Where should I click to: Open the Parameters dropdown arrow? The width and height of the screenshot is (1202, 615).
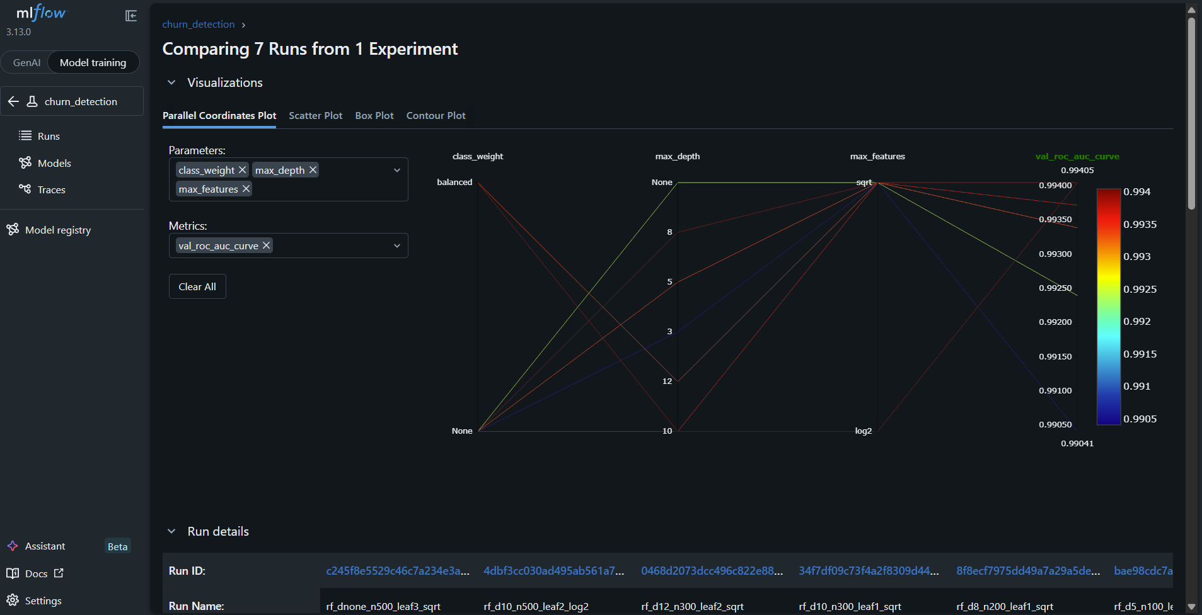click(x=397, y=170)
